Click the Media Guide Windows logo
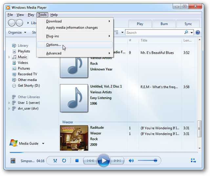Screen dimensions: 210x176 [13, 143]
